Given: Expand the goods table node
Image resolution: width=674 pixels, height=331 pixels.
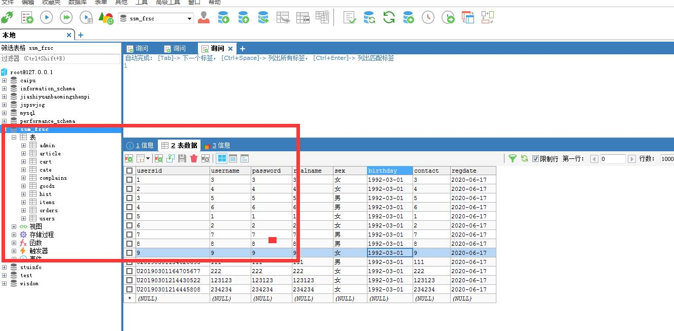Looking at the screenshot, I should tap(24, 186).
